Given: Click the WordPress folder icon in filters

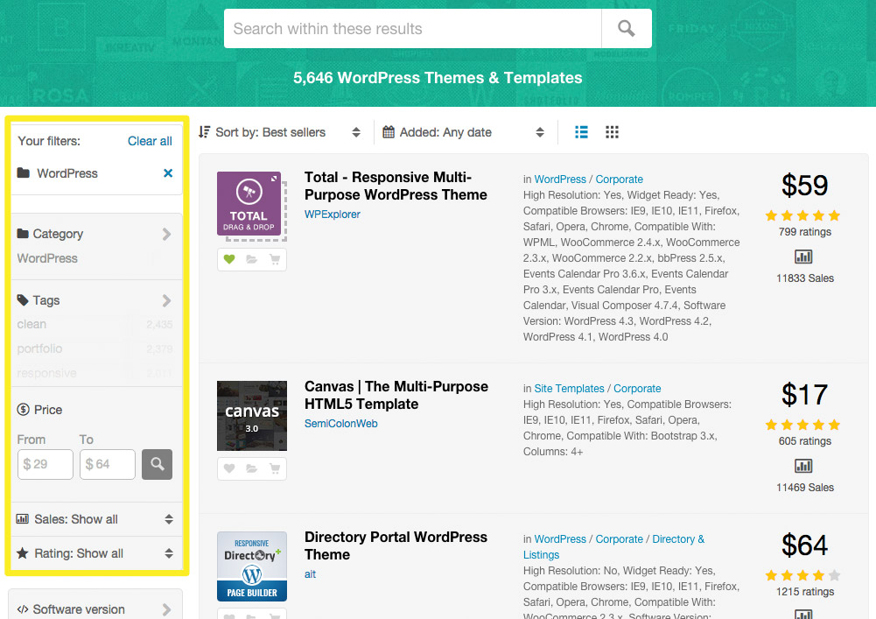Looking at the screenshot, I should click(x=24, y=172).
